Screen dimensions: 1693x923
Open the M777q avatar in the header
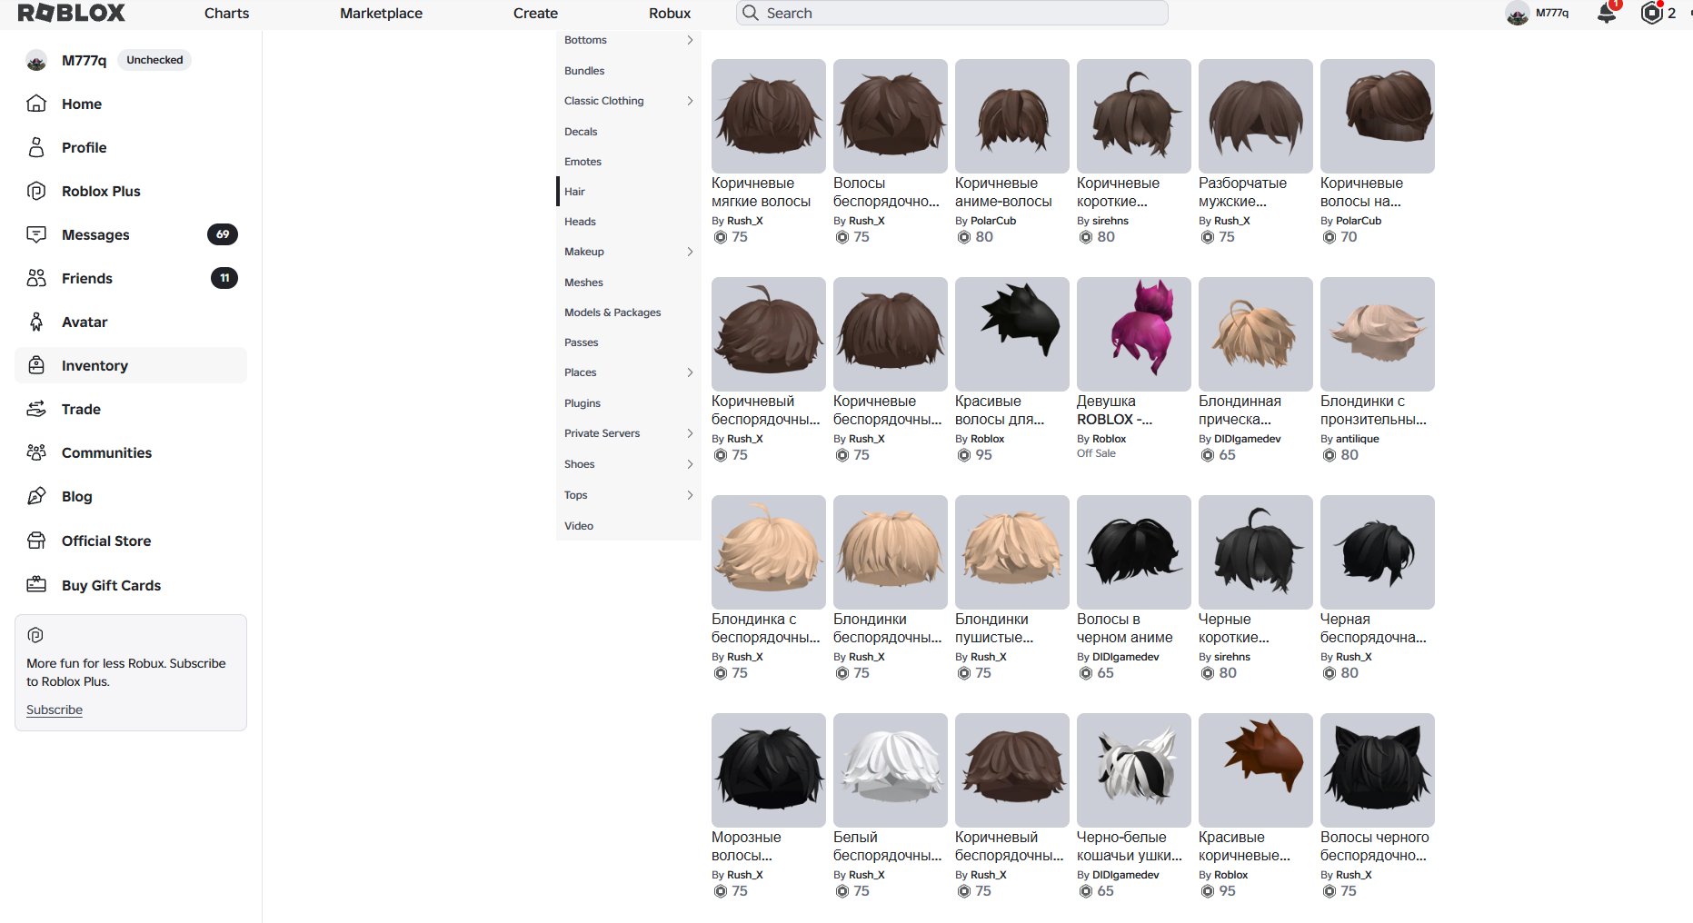[x=1517, y=13]
